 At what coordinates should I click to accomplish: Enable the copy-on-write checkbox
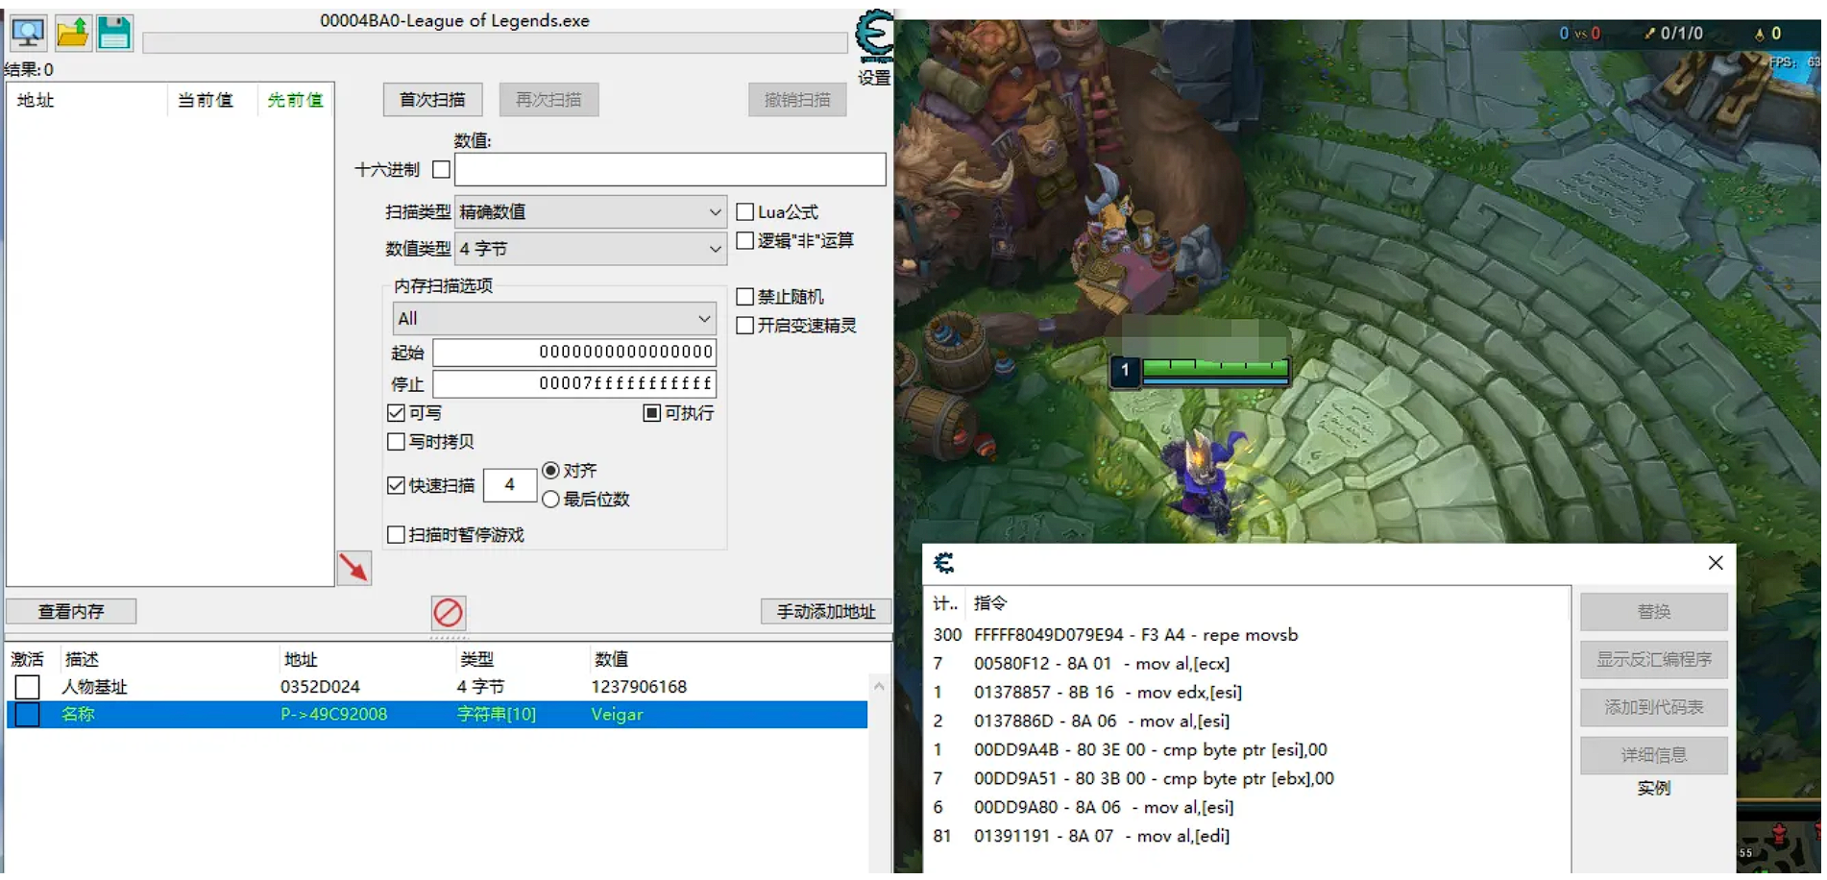tap(396, 442)
